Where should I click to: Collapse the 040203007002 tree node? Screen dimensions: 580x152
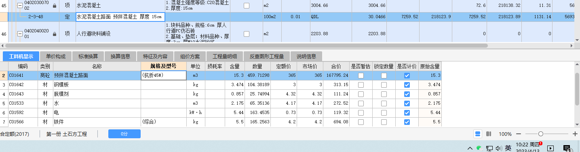[19, 6]
